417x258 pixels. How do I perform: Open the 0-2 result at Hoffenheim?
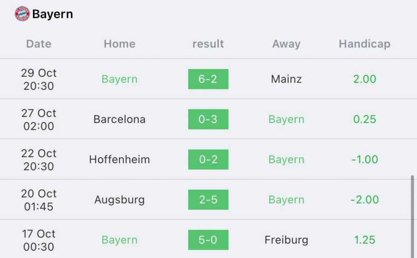tap(208, 160)
